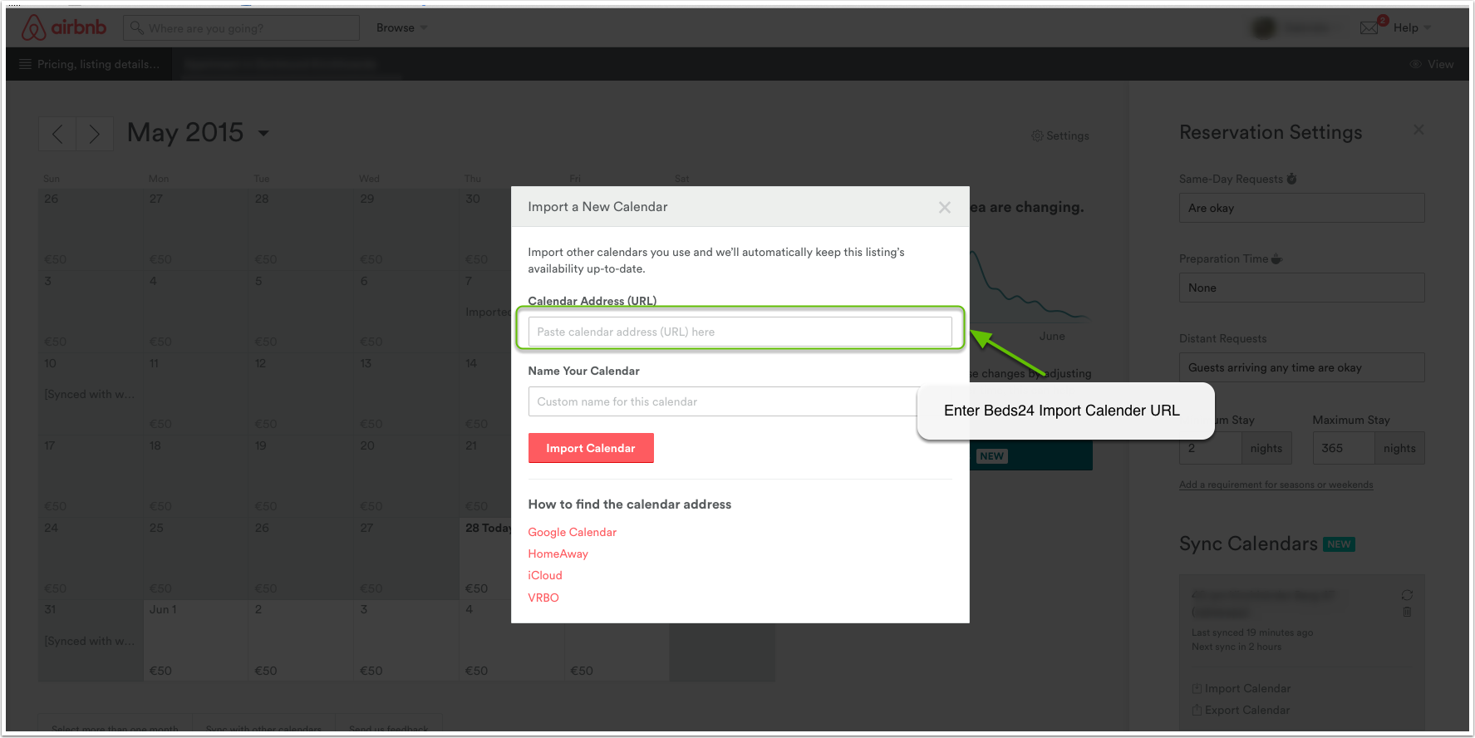The width and height of the screenshot is (1475, 738).
Task: Click the Airbnb logo
Action: (x=64, y=27)
